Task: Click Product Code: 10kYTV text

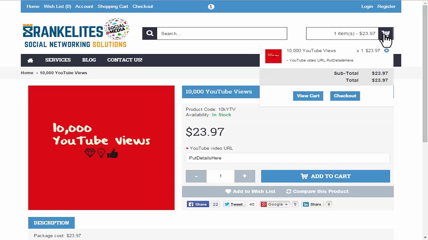Action: click(211, 109)
